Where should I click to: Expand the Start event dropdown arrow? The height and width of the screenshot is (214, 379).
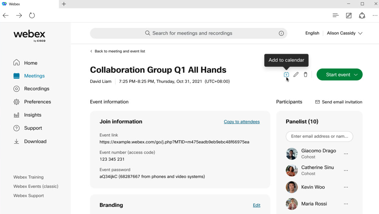tap(356, 75)
